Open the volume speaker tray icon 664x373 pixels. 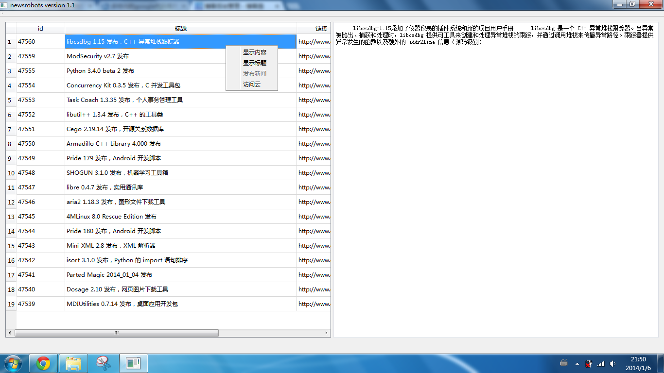pos(612,363)
